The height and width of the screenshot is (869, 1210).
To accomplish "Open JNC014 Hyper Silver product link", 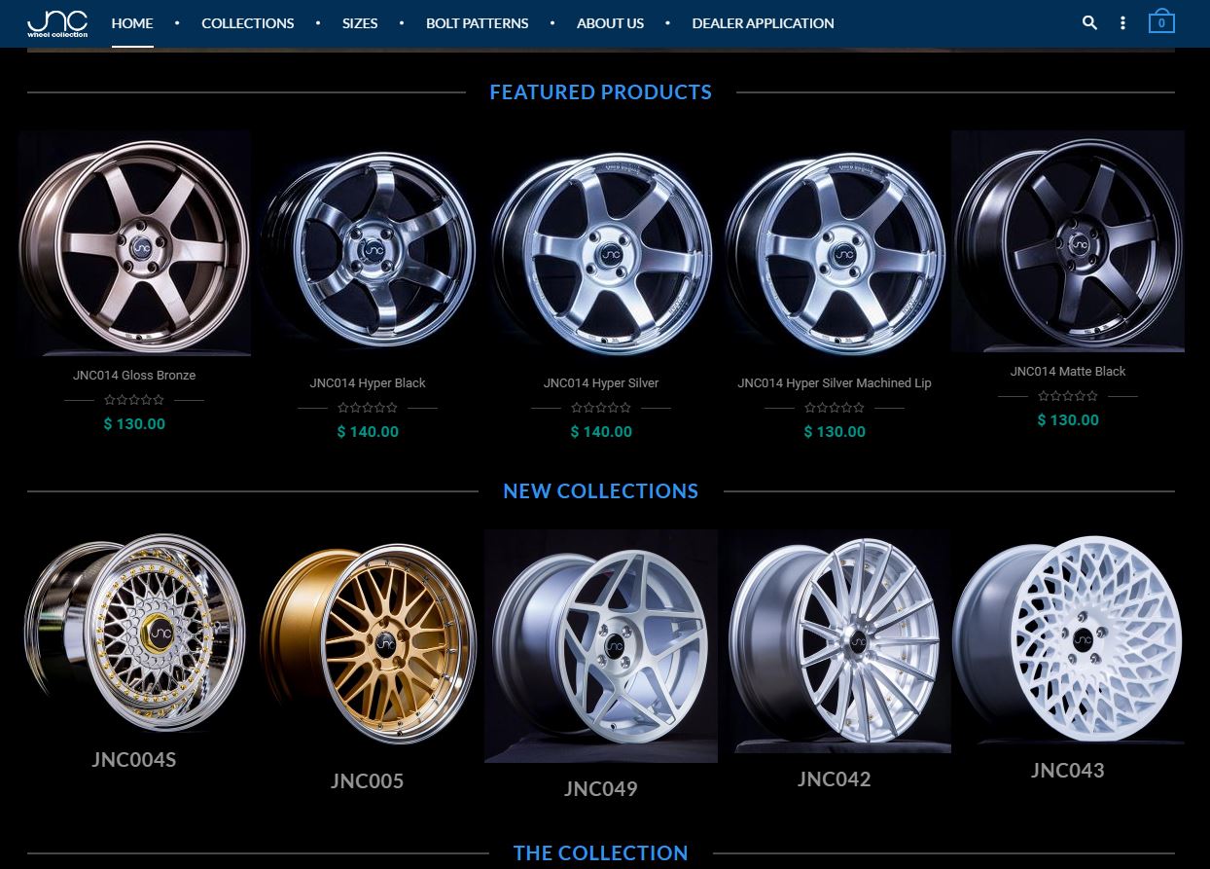I will click(601, 383).
